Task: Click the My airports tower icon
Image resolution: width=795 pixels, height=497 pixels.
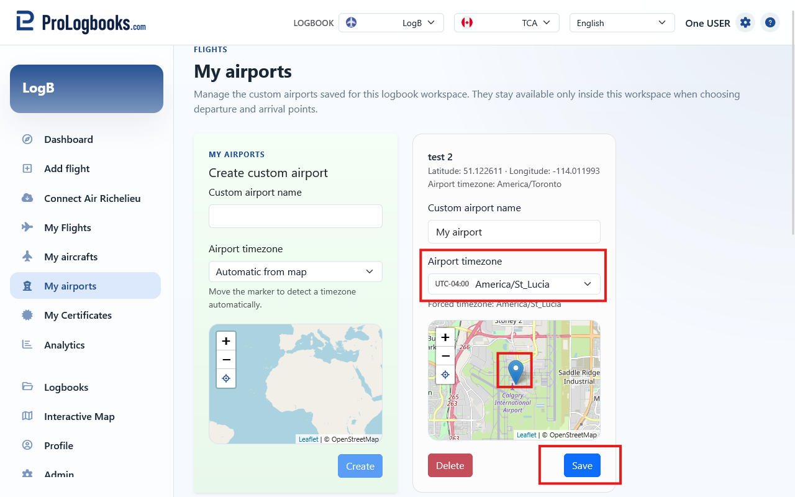Action: click(x=27, y=286)
